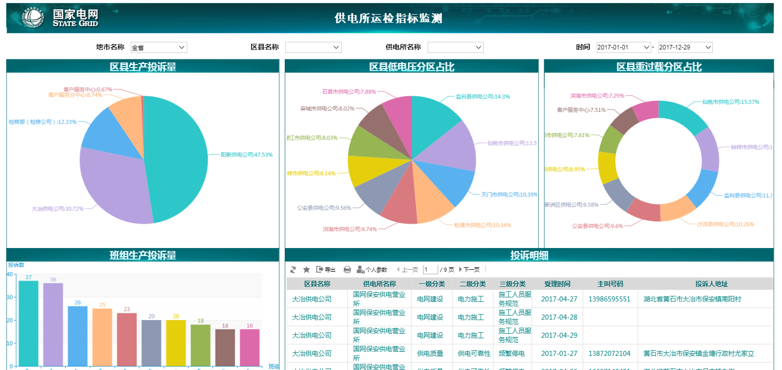Click the refresh icon in complaint details toolbar

point(293,270)
